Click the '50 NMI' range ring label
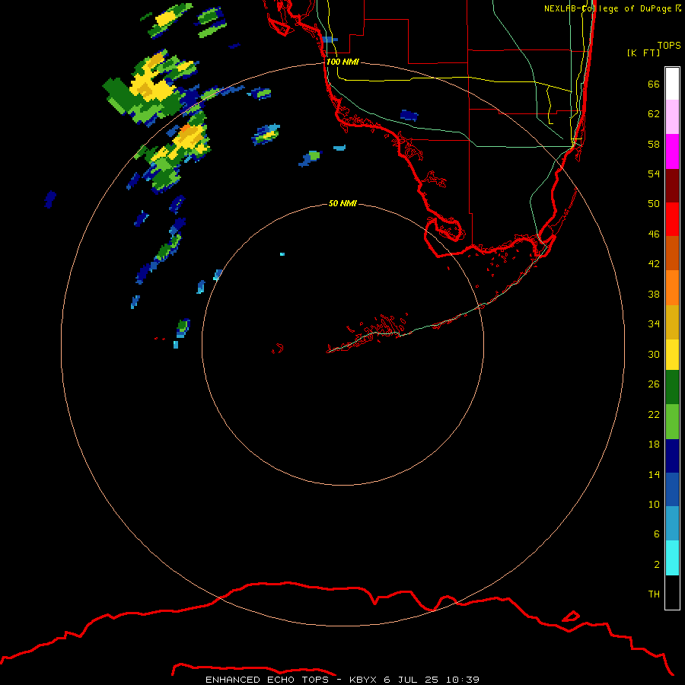 [342, 203]
